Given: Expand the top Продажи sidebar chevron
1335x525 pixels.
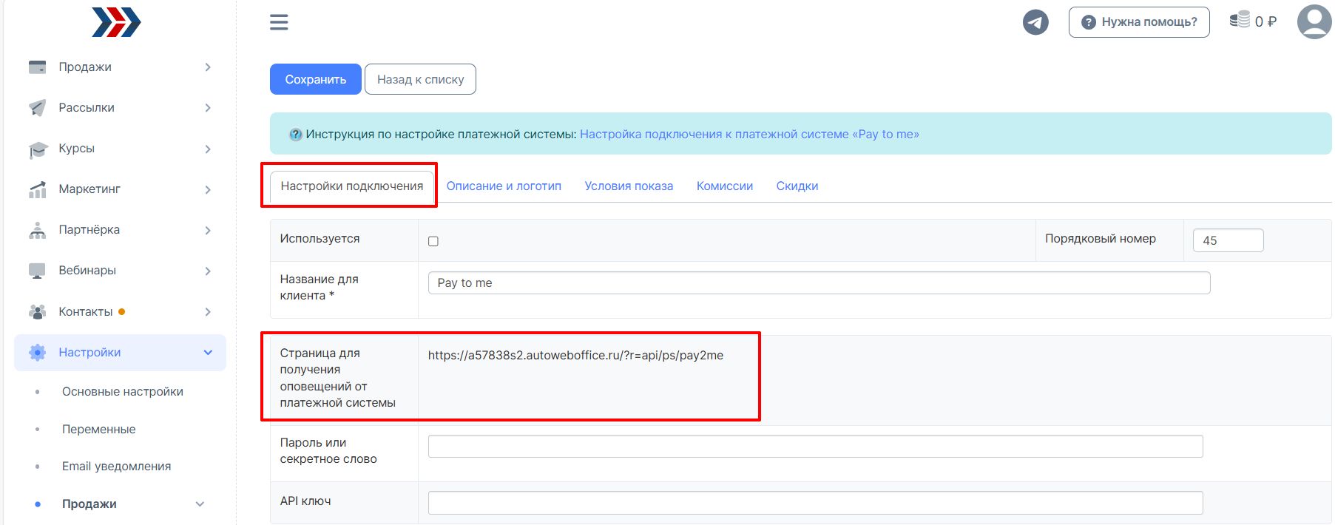Looking at the screenshot, I should point(208,67).
